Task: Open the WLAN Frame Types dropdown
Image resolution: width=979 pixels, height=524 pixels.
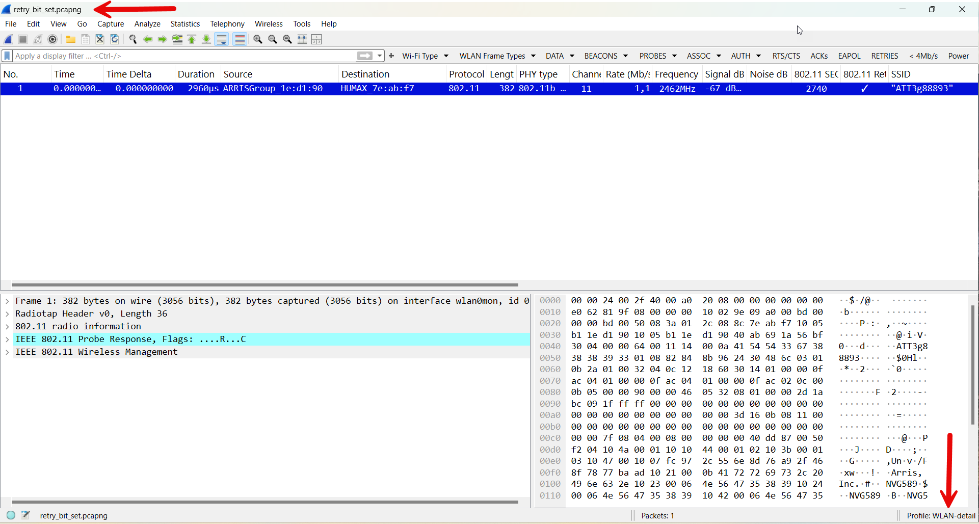Action: 497,56
